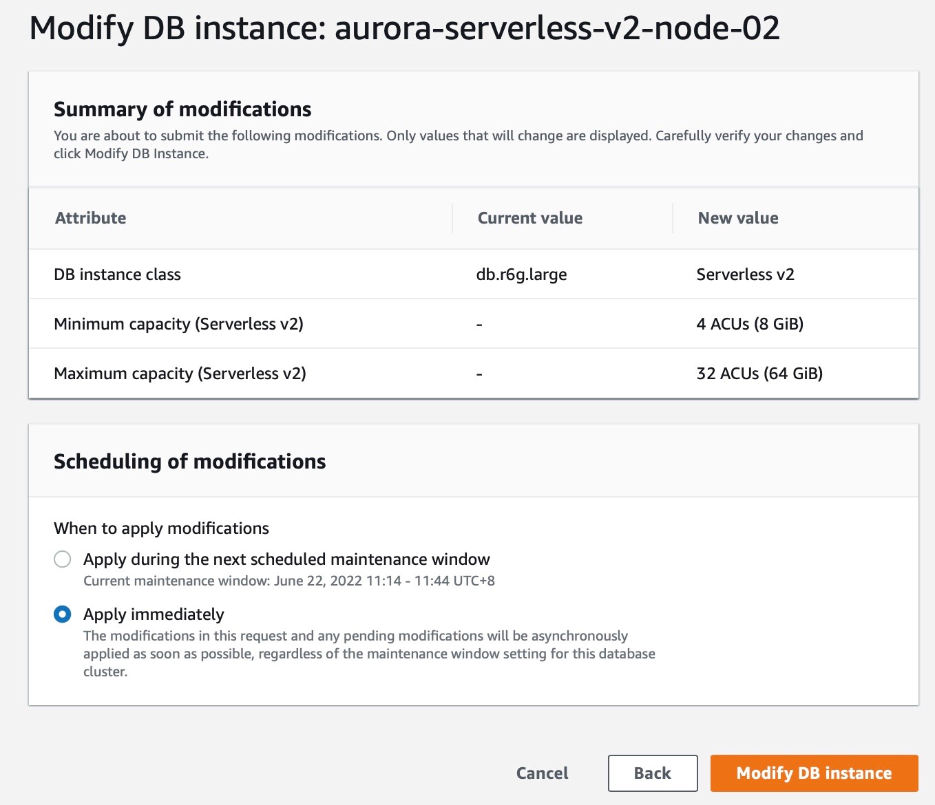Click the New value column header
Image resolution: width=935 pixels, height=805 pixels.
click(737, 218)
